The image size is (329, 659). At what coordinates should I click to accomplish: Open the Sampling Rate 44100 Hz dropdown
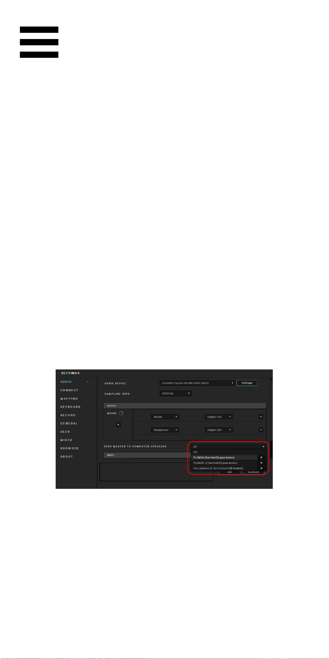tap(176, 394)
